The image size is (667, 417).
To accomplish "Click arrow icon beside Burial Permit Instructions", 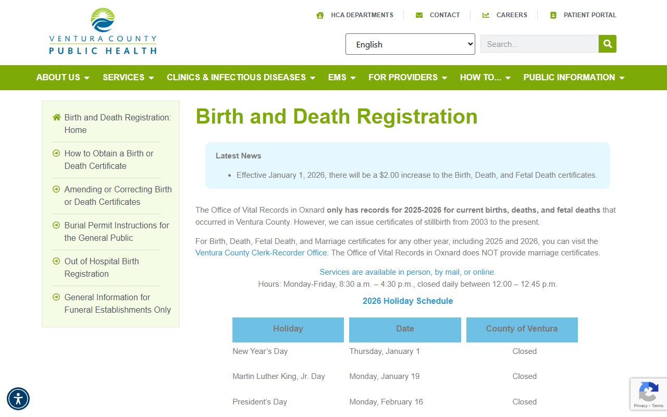I will point(56,225).
